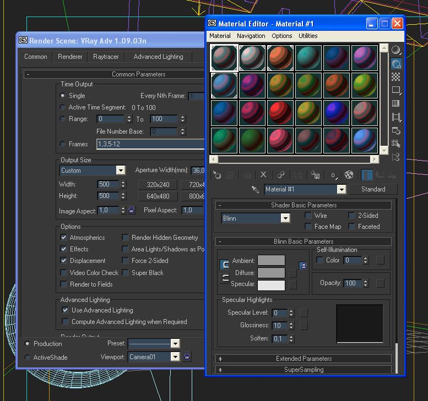Image resolution: width=428 pixels, height=401 pixels.
Task: Click the Get Material icon
Action: (217, 175)
